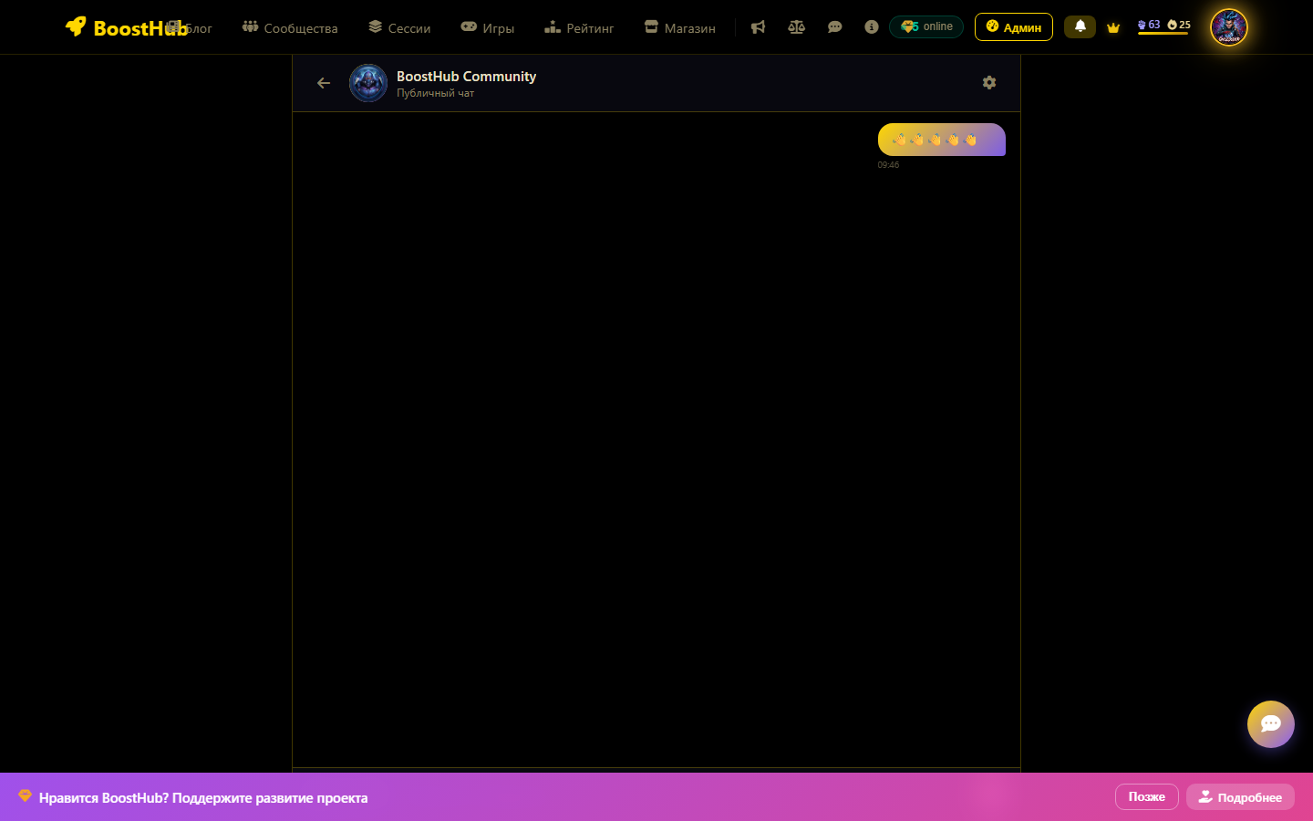The image size is (1313, 821).
Task: Click the balance scales icon
Action: coord(796,27)
